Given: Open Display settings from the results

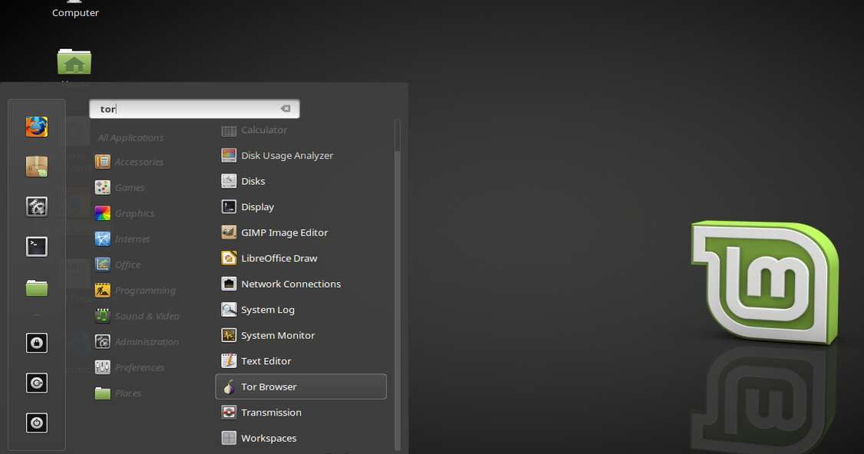Looking at the screenshot, I should tap(301, 206).
